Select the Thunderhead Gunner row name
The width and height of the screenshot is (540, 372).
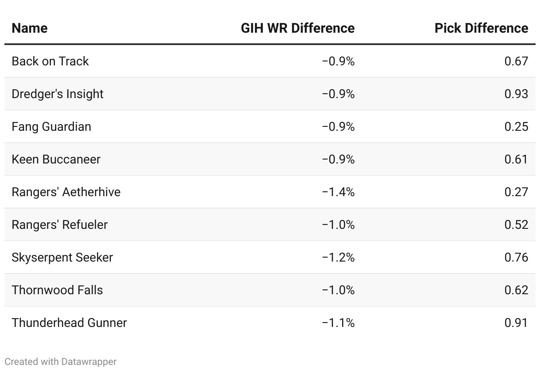point(69,323)
